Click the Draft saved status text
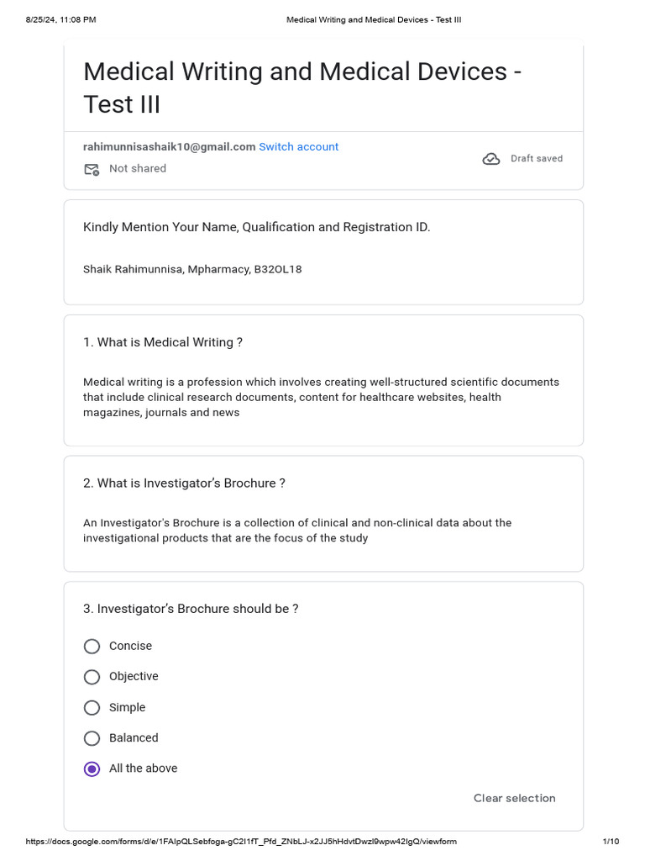 pos(537,158)
